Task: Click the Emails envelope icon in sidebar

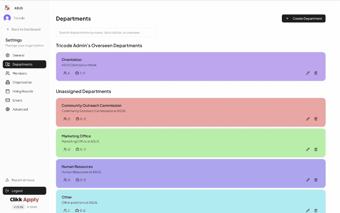Action: coord(7,100)
